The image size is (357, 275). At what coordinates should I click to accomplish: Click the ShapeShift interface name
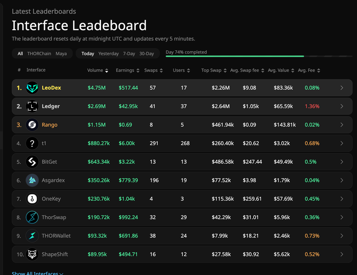click(x=55, y=254)
